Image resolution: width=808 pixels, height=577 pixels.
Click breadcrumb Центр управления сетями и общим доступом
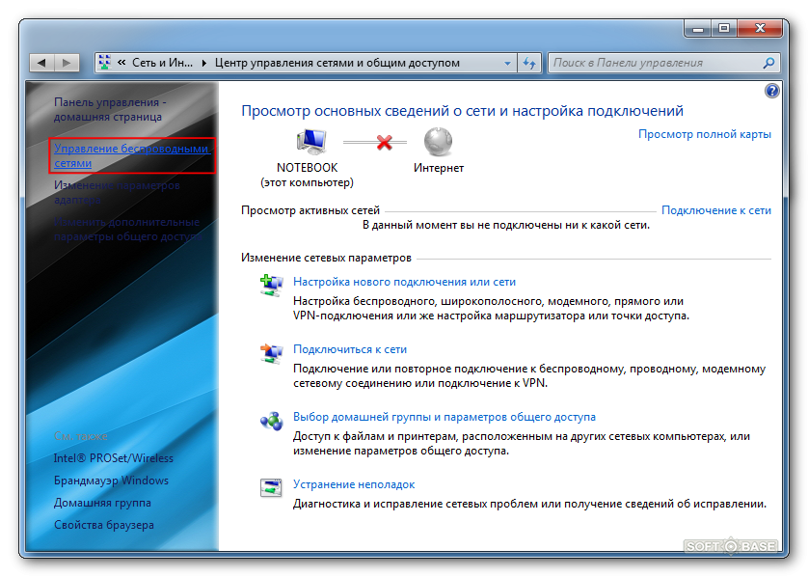pyautogui.click(x=337, y=63)
